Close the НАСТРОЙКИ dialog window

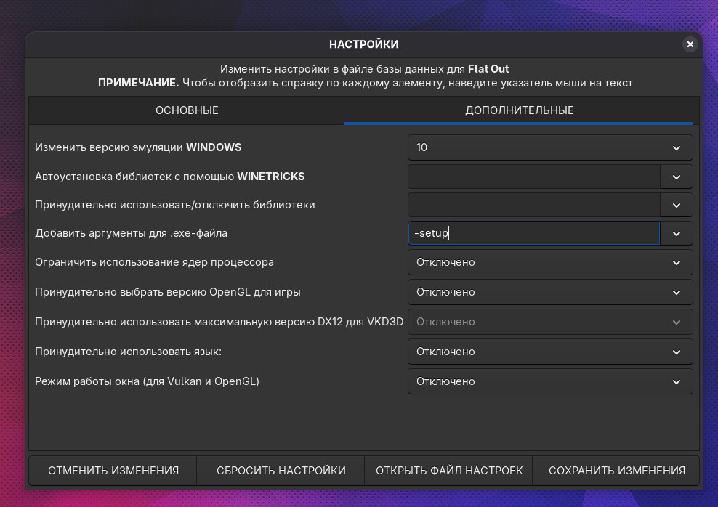[690, 44]
